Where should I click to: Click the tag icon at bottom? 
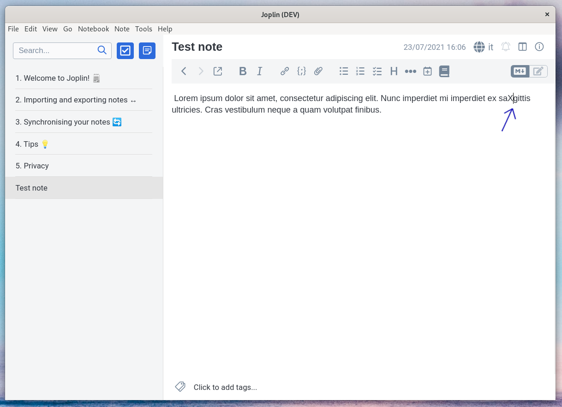point(180,387)
